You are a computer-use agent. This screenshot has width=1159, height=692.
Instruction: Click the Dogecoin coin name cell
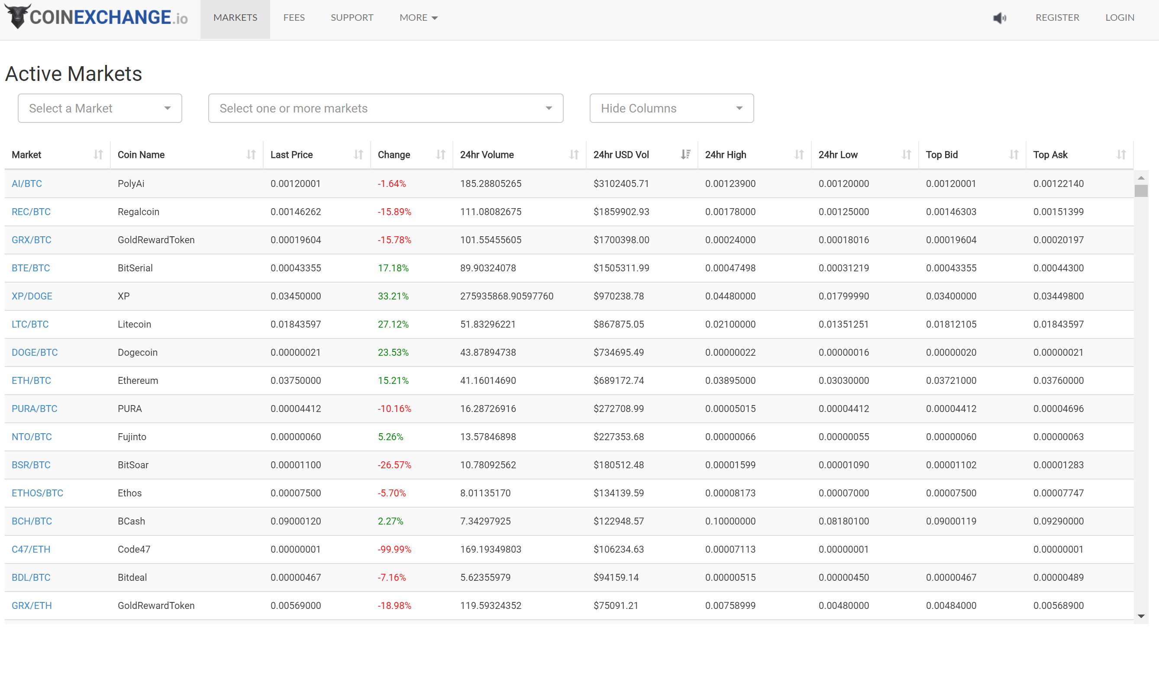pos(138,353)
